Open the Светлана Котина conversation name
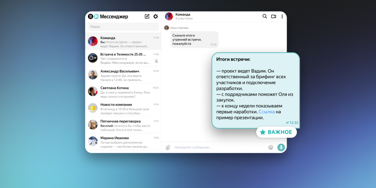Screen dimensions: 376x188 tap(115, 88)
